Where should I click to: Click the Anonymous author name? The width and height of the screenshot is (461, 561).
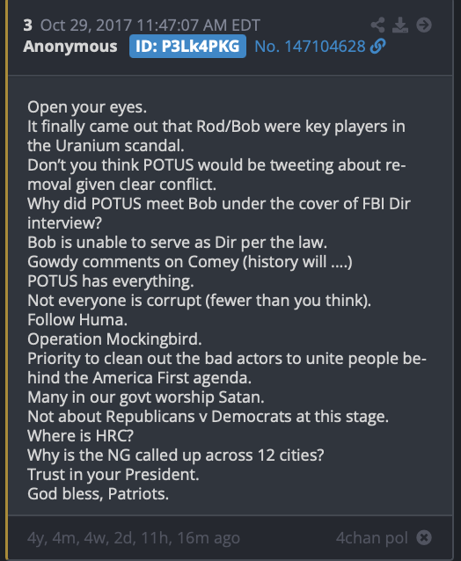click(70, 47)
